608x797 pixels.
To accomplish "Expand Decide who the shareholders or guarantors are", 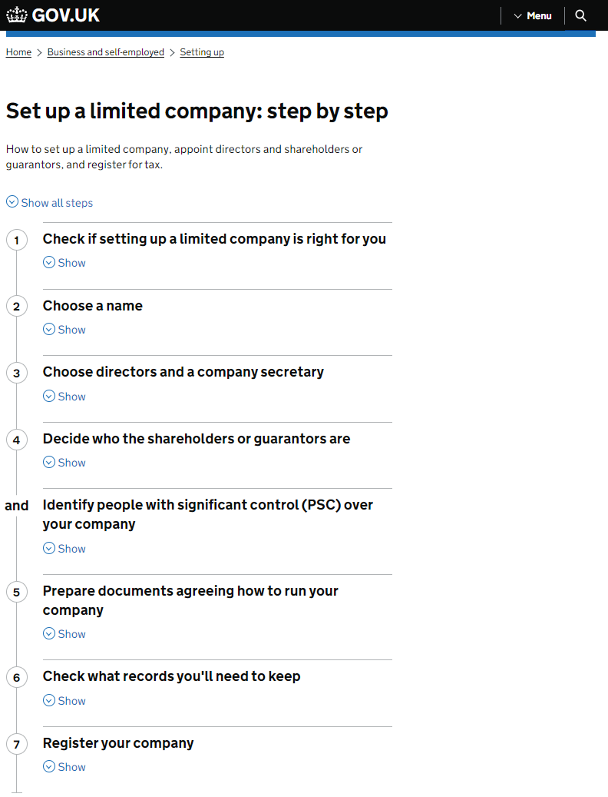I will tap(197, 439).
